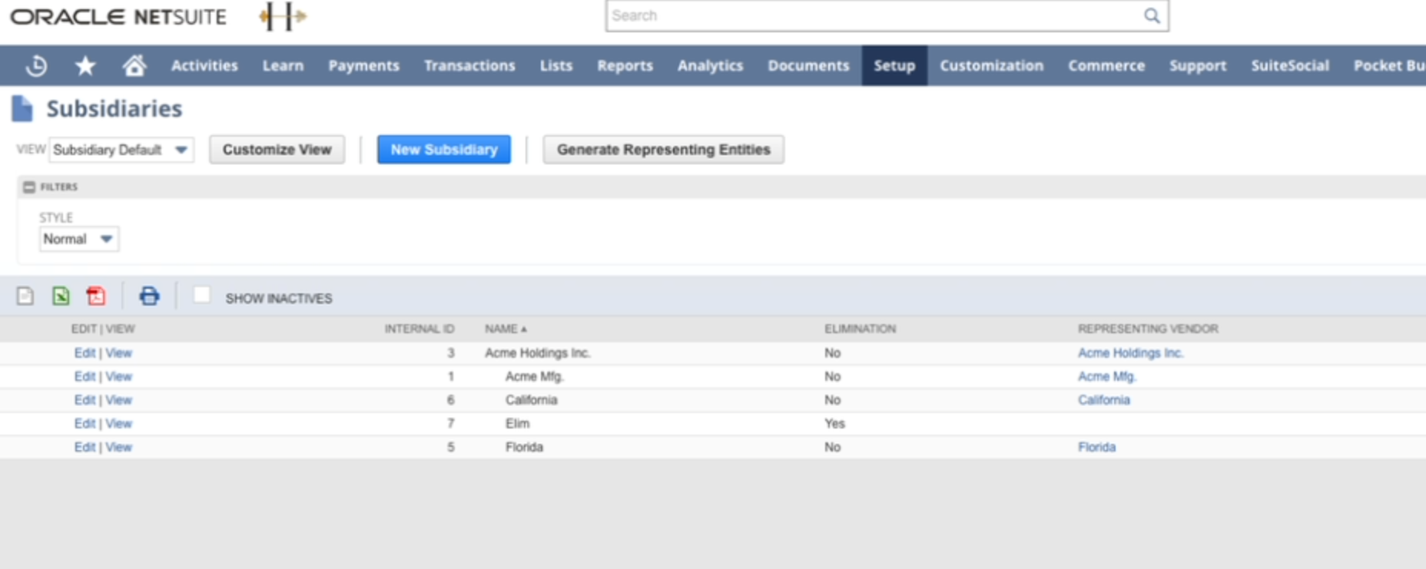
Task: View the Florida subsidiary
Action: [x=119, y=447]
